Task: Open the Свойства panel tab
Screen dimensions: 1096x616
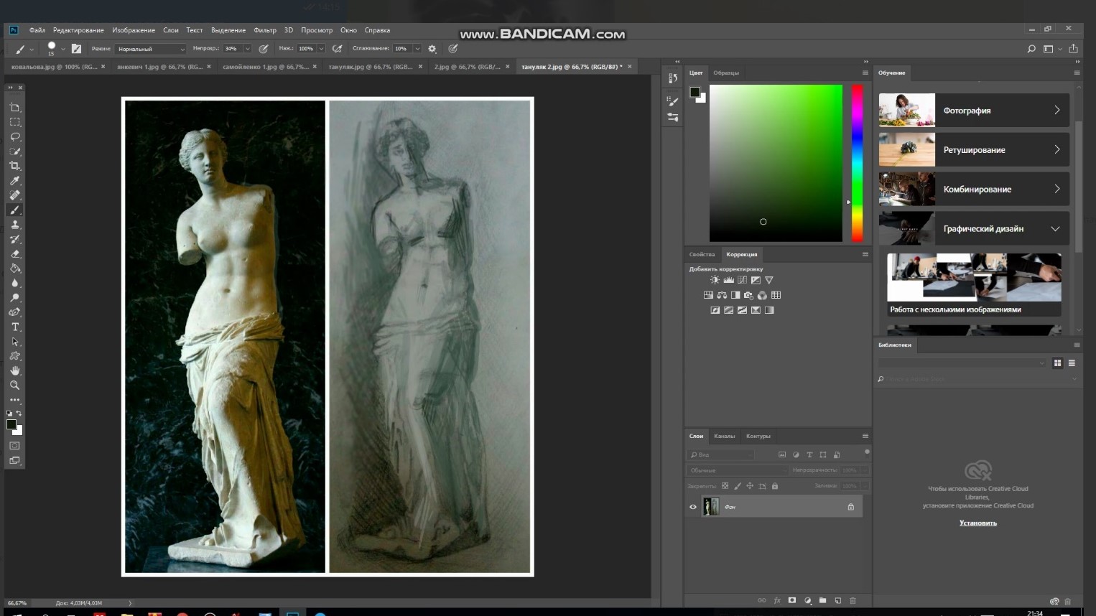Action: [x=702, y=254]
